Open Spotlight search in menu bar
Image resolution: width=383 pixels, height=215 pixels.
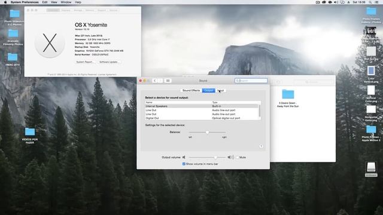370,2
